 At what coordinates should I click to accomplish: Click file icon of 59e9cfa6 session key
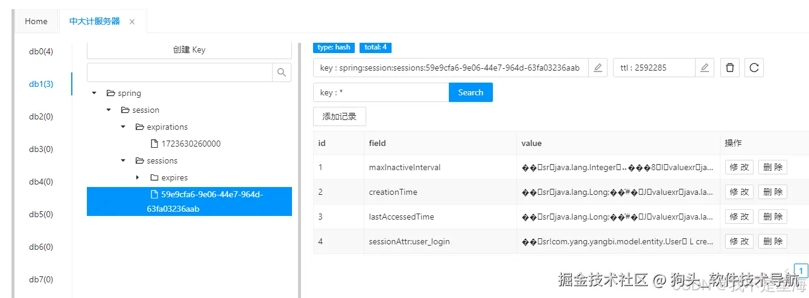154,195
